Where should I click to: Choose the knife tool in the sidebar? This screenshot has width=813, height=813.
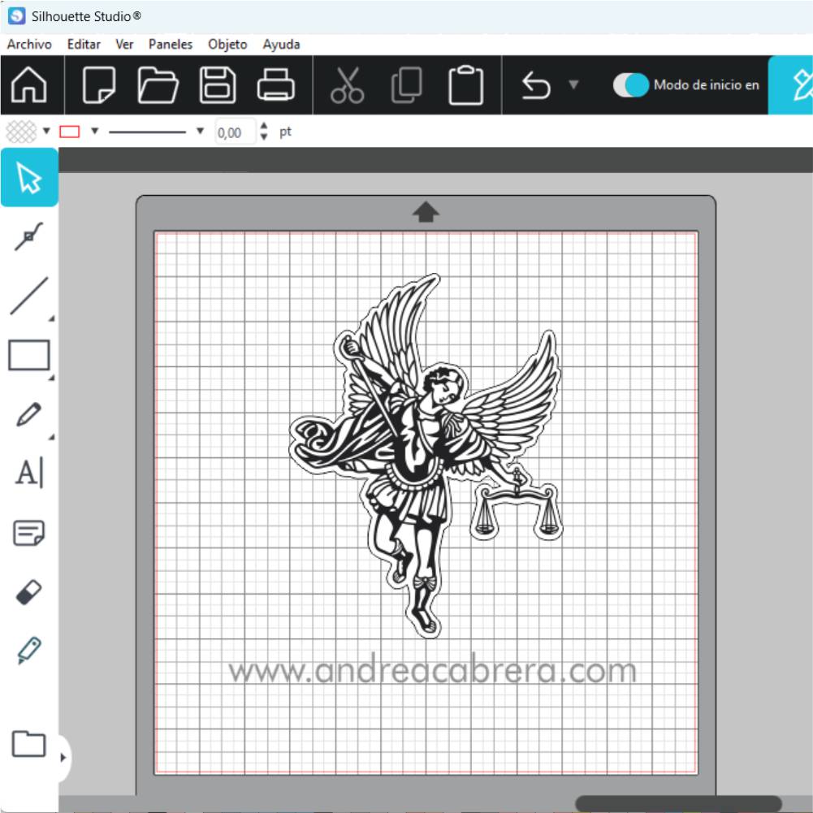pyautogui.click(x=29, y=650)
